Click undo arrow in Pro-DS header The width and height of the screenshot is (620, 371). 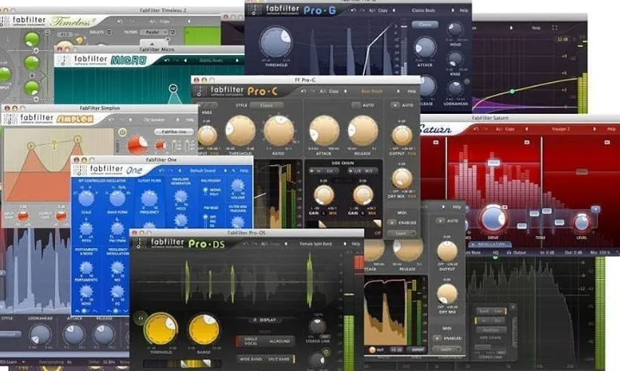pos(245,244)
